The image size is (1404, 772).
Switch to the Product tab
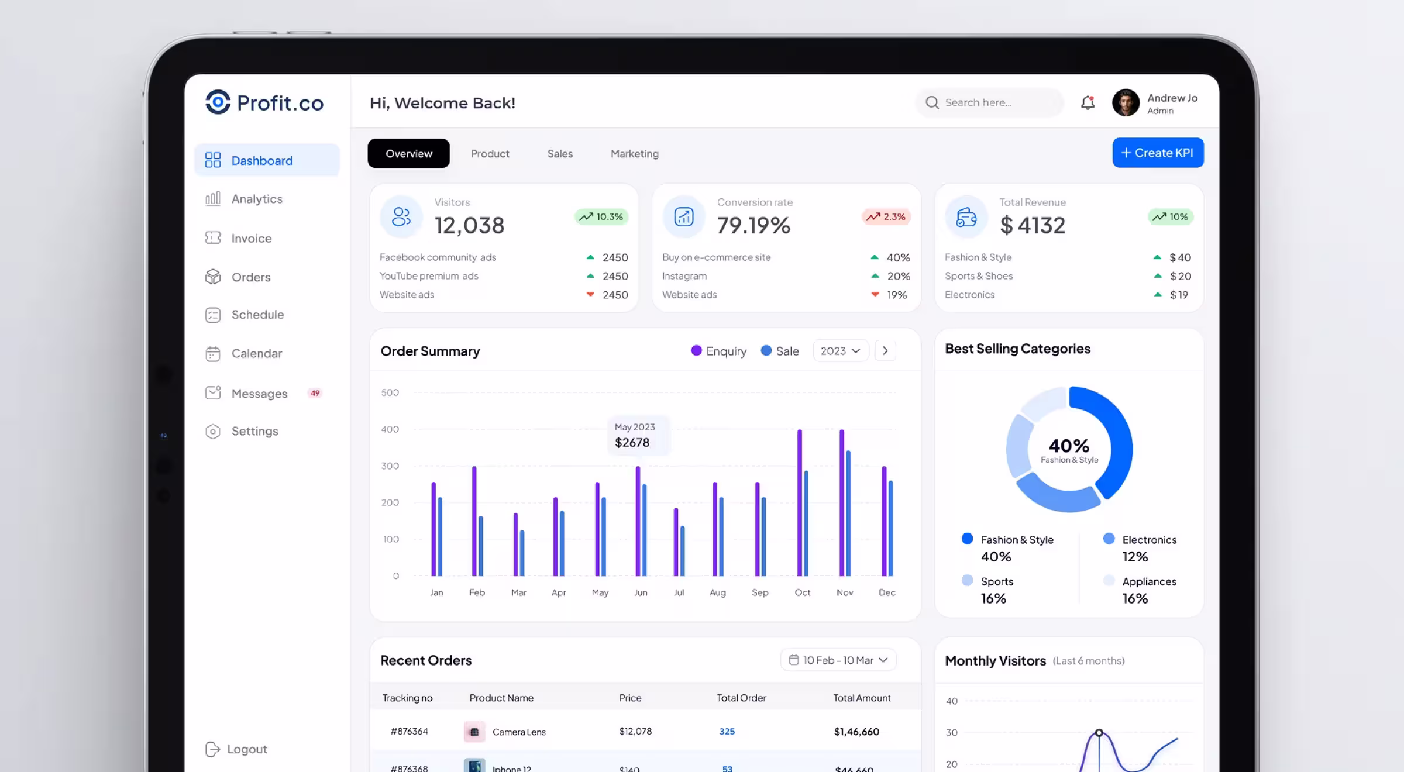(x=490, y=153)
